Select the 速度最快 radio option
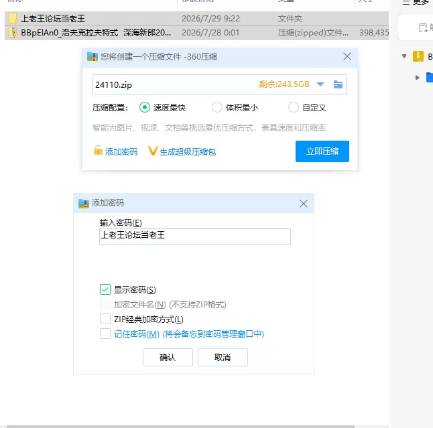 click(145, 107)
